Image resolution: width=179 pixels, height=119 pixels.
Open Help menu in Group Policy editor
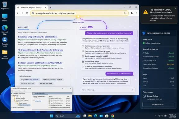[24, 91]
